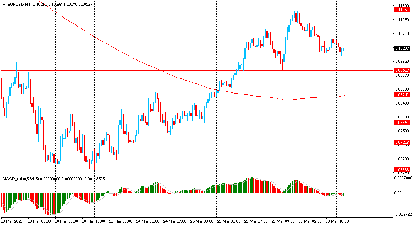Select the 0.00 MACD axis value
This screenshot has height=226, width=412.
pyautogui.click(x=398, y=193)
